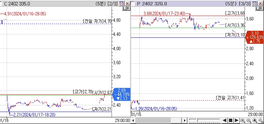Click the horizontal scrollbar left arrow
Image resolution: width=264 pixels, height=124 pixels.
point(133,120)
